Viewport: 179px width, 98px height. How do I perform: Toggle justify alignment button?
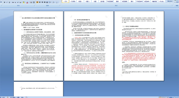pyautogui.click(x=45, y=2)
